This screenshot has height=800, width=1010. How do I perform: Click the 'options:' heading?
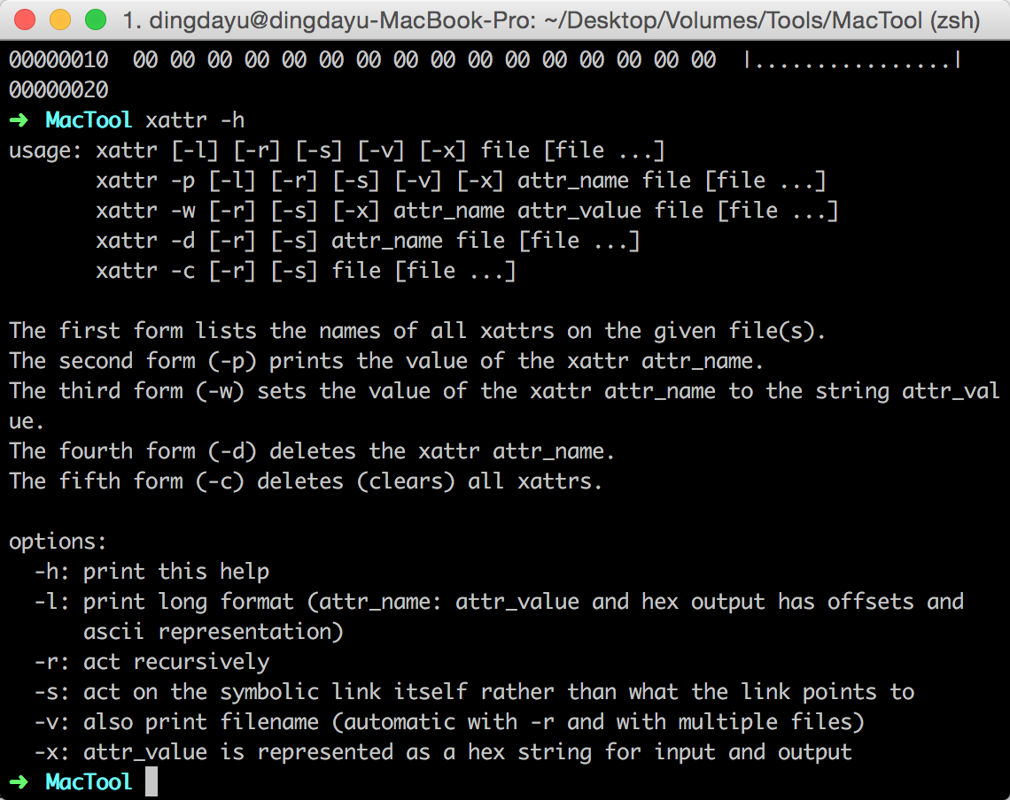coord(58,542)
